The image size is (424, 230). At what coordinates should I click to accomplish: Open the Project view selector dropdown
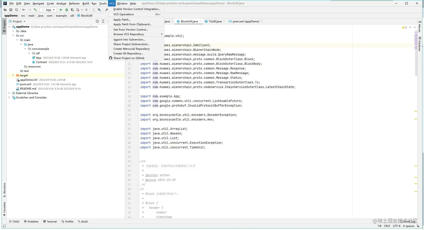click(17, 21)
